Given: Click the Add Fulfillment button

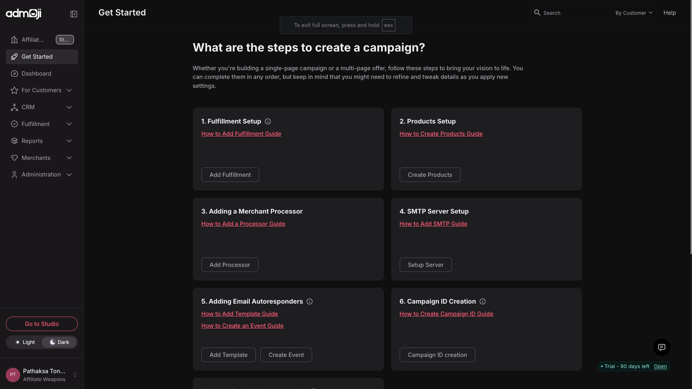Looking at the screenshot, I should click(230, 175).
